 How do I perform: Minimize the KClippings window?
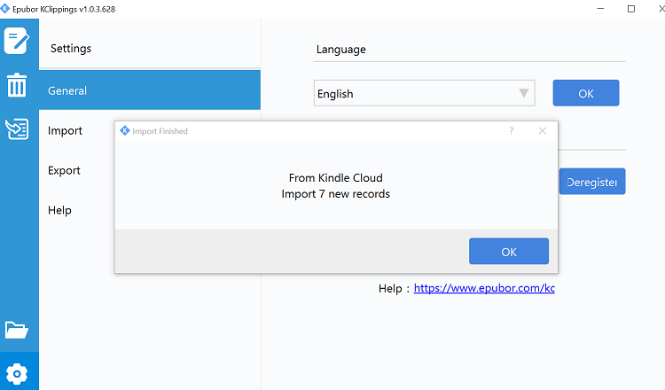click(x=600, y=9)
